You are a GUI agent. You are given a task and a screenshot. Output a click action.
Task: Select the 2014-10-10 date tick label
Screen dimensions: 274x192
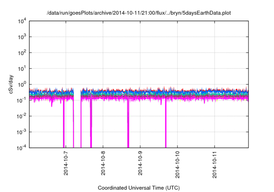click(177, 165)
